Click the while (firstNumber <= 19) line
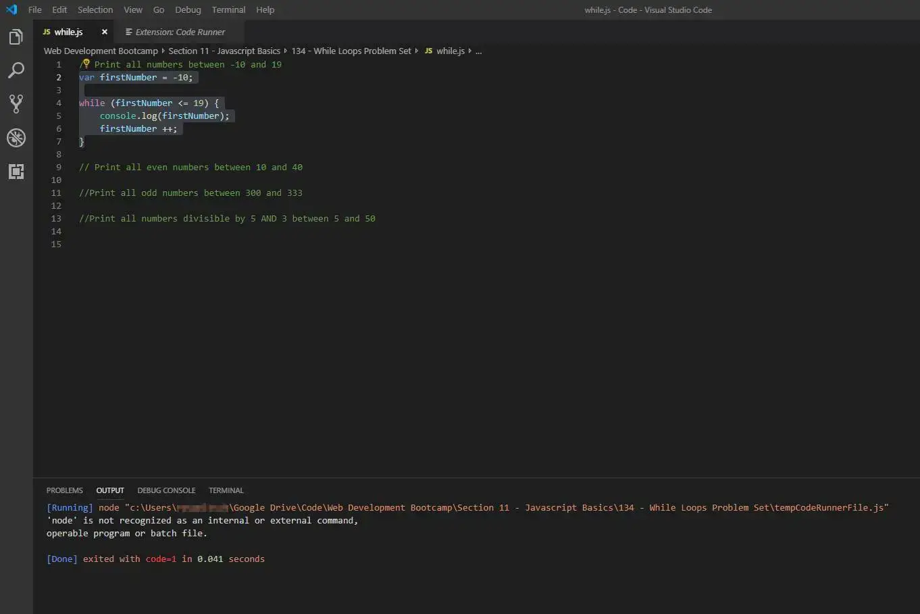Screen dimensions: 920x614 click(149, 103)
